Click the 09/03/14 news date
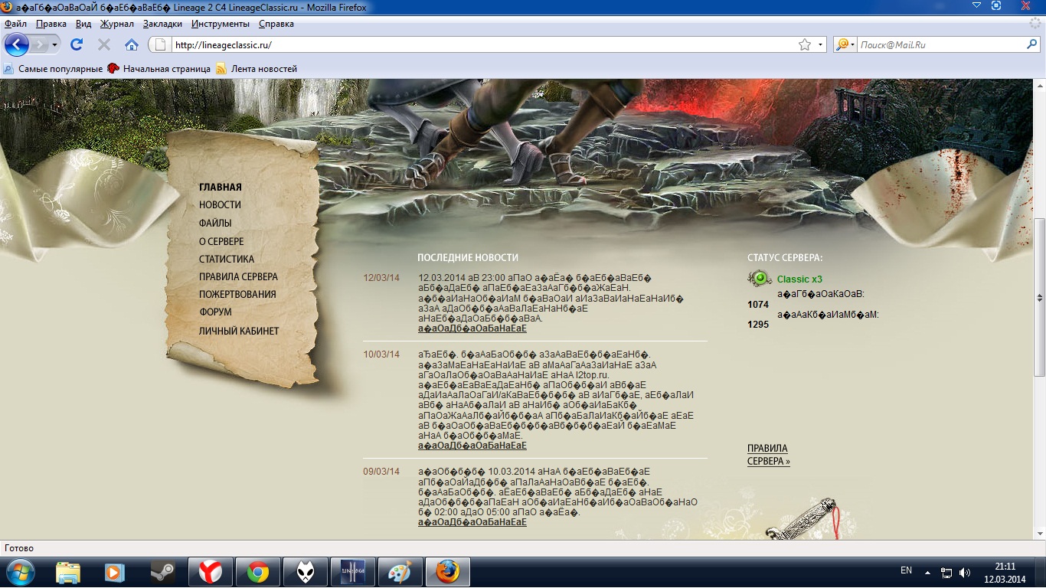This screenshot has height=588, width=1046. pyautogui.click(x=381, y=472)
